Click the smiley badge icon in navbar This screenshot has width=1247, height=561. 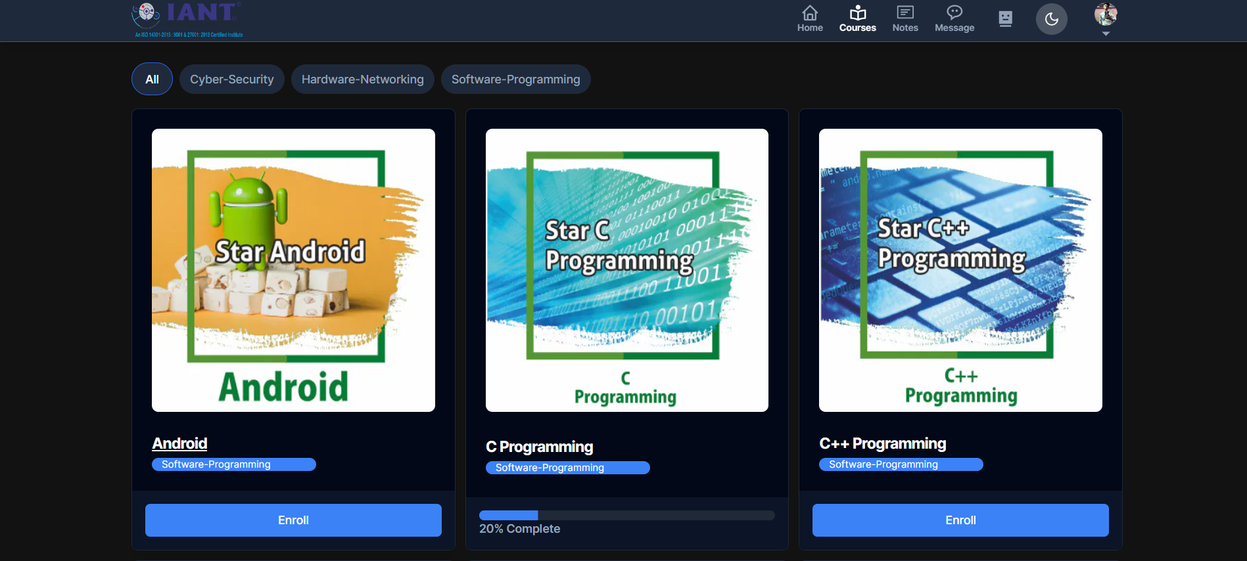click(1005, 19)
